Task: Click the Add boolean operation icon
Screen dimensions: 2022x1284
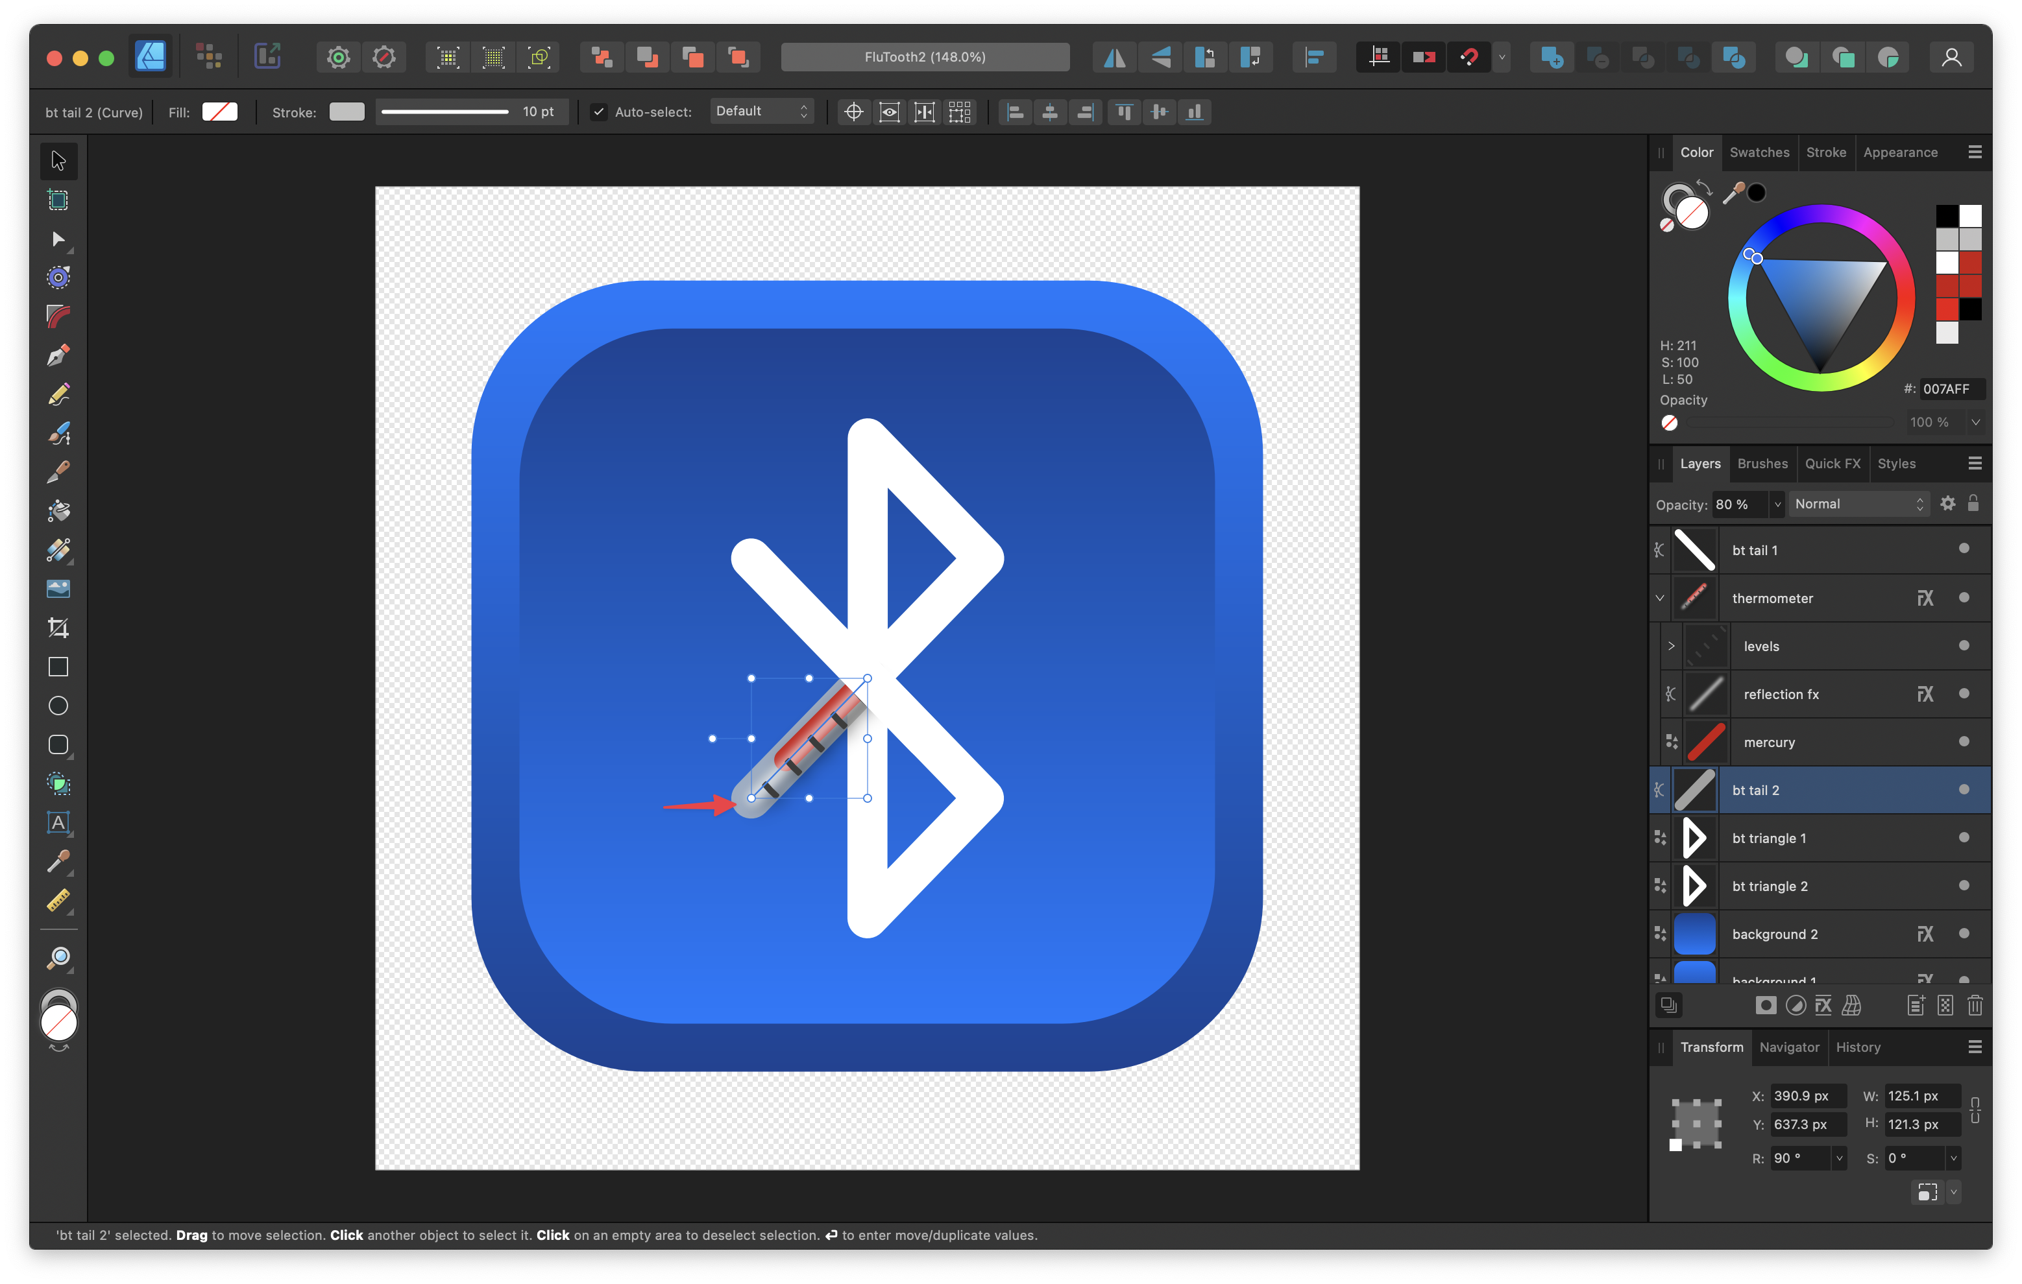Action: (1551, 57)
